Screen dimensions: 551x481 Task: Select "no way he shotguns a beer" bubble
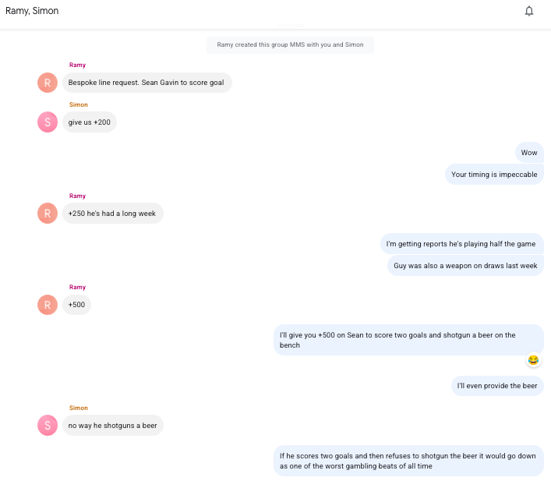pyautogui.click(x=112, y=425)
